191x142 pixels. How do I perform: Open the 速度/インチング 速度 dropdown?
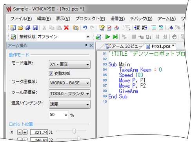pos(69,104)
